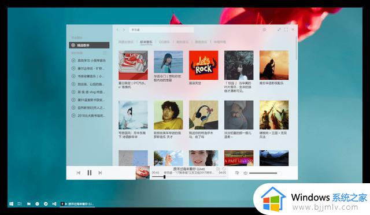Open the round browser icon on the taskbar
Viewport: 370px width, 215px height.
pos(37,203)
